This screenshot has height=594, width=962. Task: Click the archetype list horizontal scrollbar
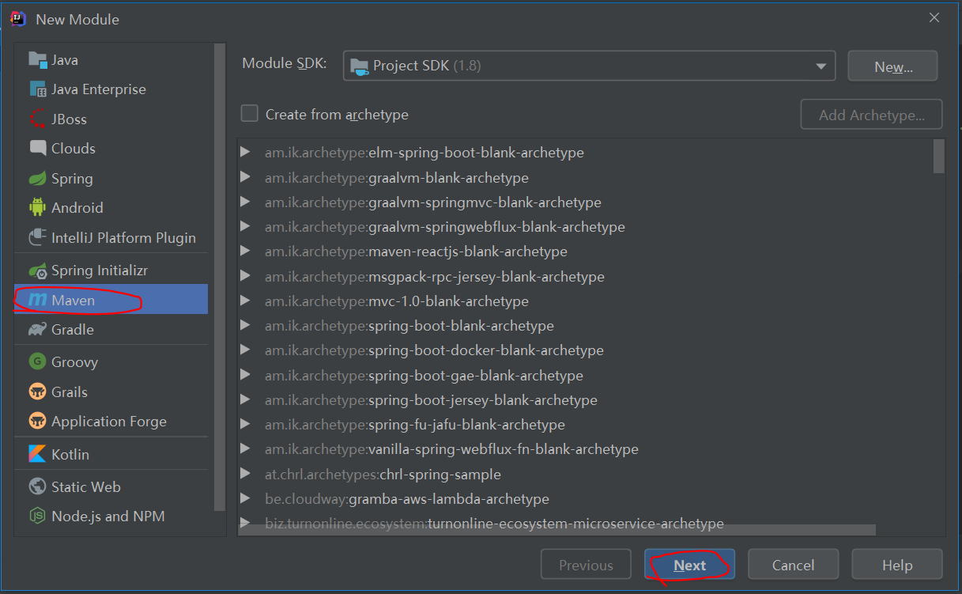point(557,530)
